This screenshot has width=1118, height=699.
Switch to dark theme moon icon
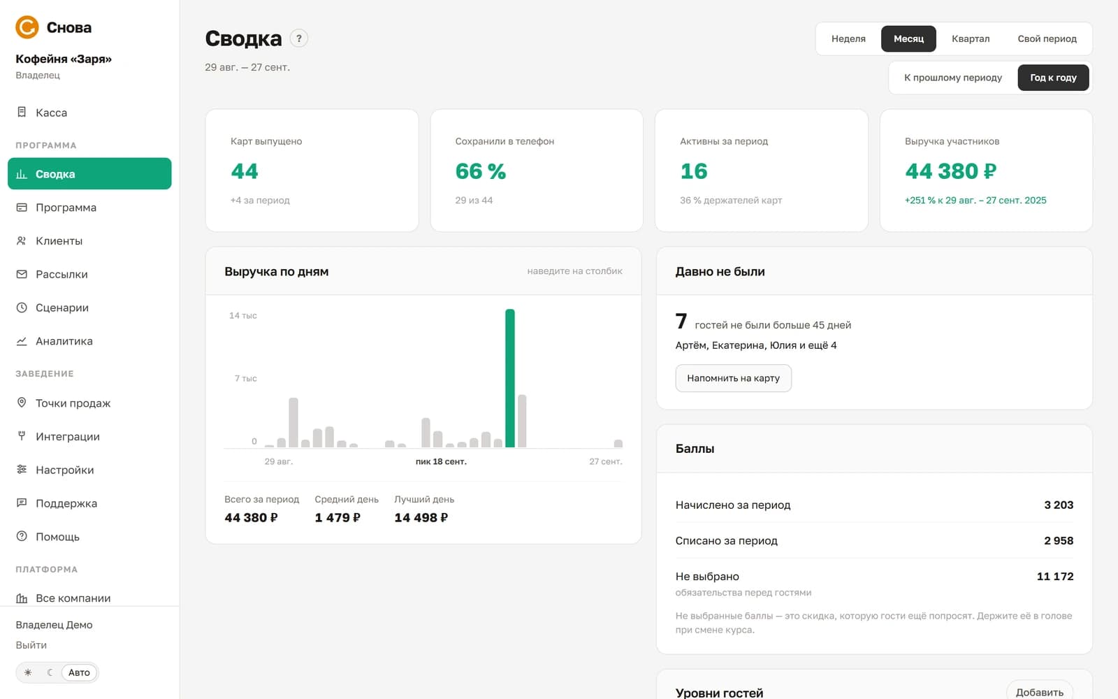[x=50, y=672]
